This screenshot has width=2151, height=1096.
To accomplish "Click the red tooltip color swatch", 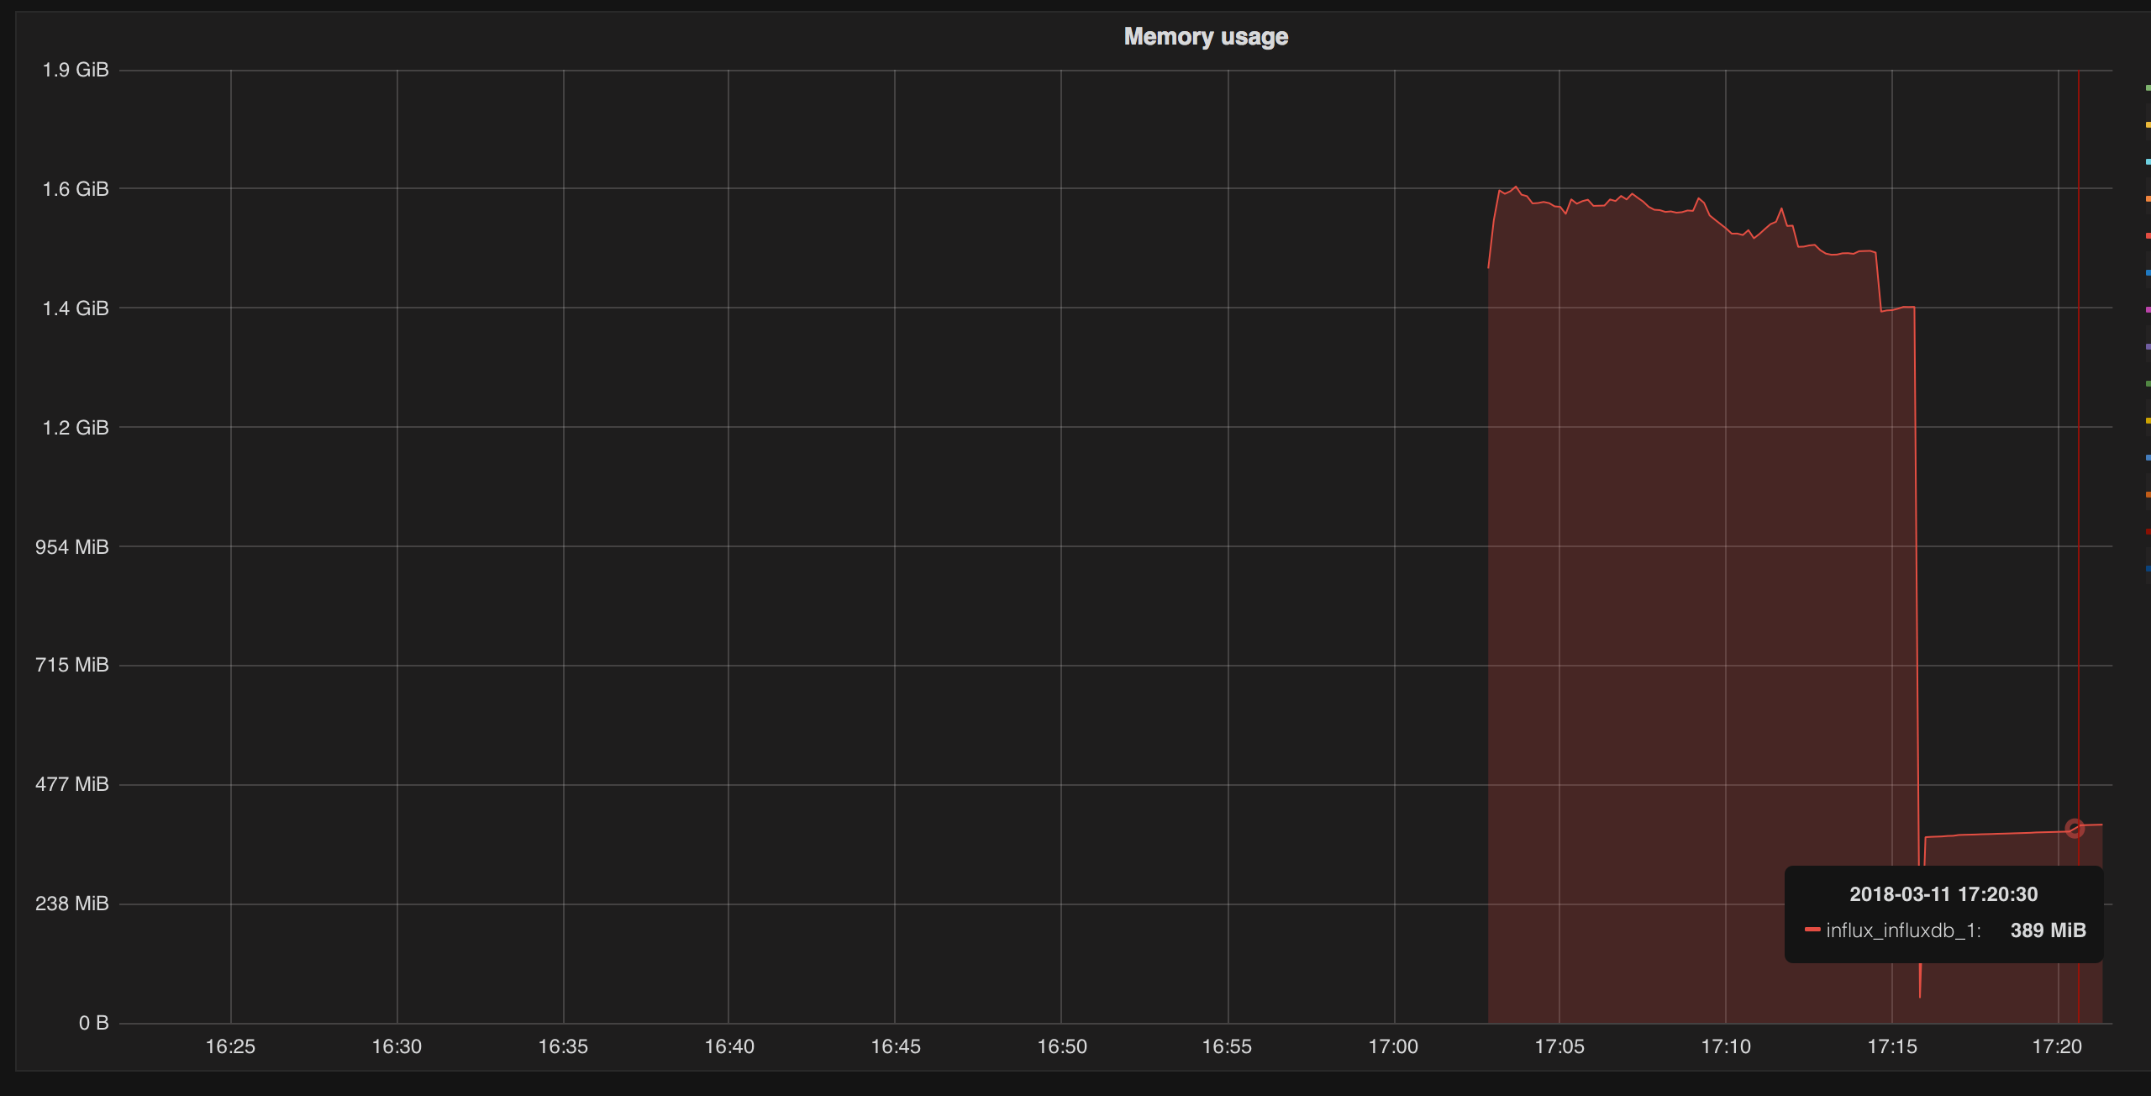I will 1812,930.
